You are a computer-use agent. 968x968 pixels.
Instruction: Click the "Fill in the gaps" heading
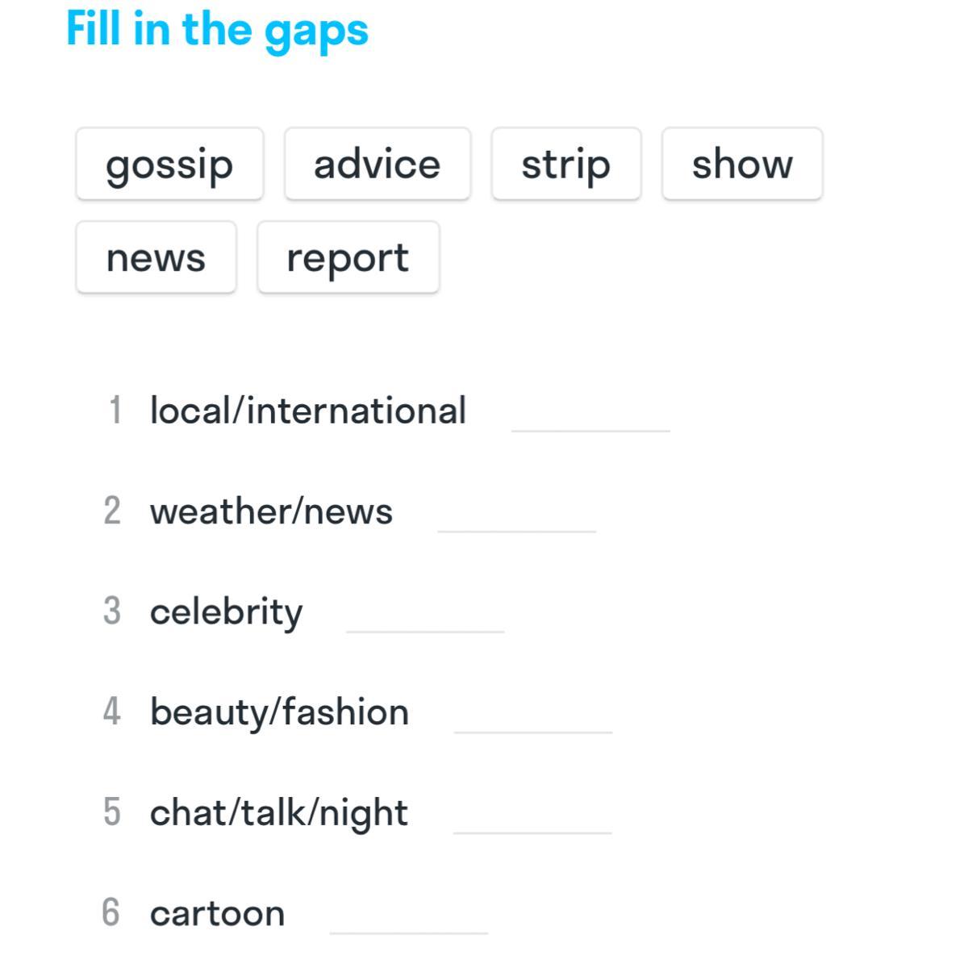217,31
